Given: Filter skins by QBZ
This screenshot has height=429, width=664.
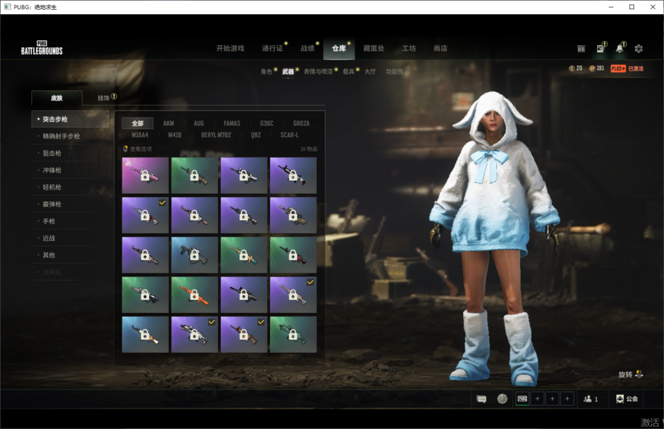Looking at the screenshot, I should [256, 135].
